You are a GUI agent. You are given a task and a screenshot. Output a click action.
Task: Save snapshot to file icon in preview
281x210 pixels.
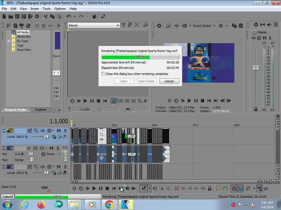coord(241,26)
